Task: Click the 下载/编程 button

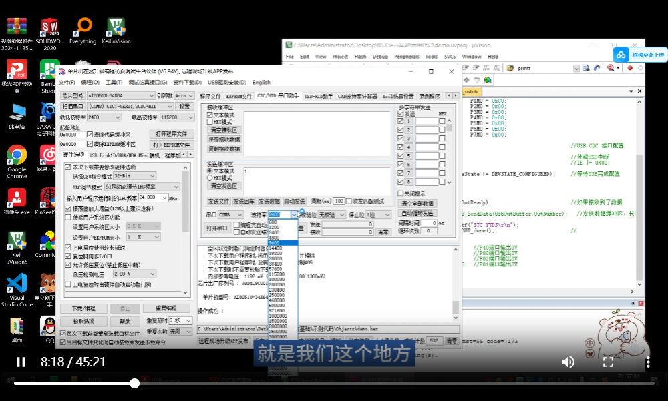Action: [x=83, y=308]
